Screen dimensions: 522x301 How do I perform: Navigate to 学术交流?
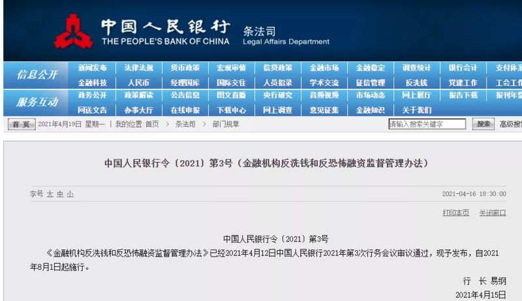click(324, 82)
